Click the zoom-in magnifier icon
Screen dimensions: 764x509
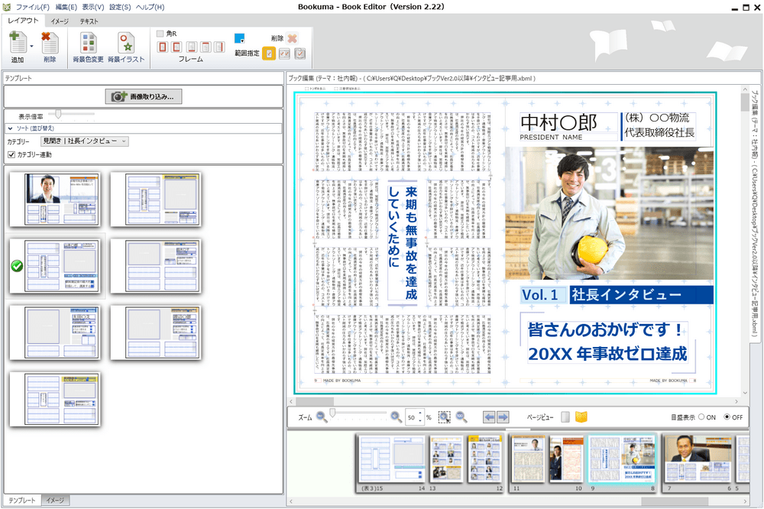(x=396, y=417)
